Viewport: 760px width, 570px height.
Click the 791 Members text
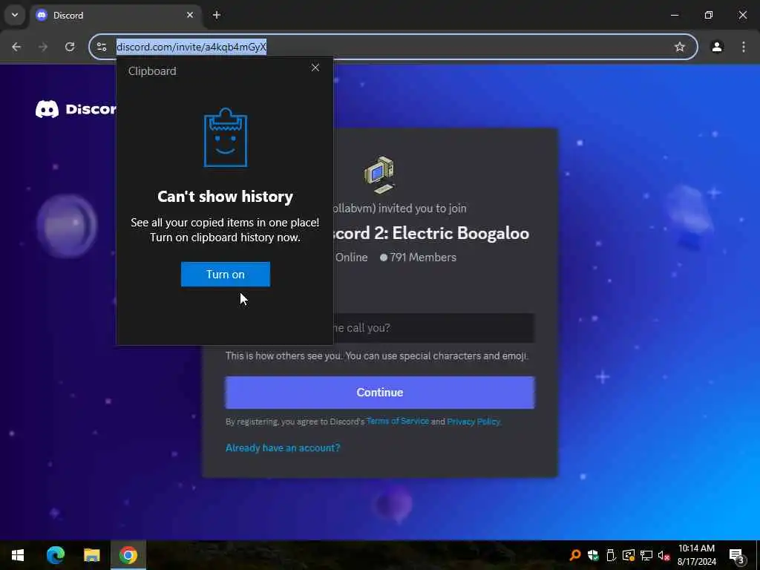[422, 258]
